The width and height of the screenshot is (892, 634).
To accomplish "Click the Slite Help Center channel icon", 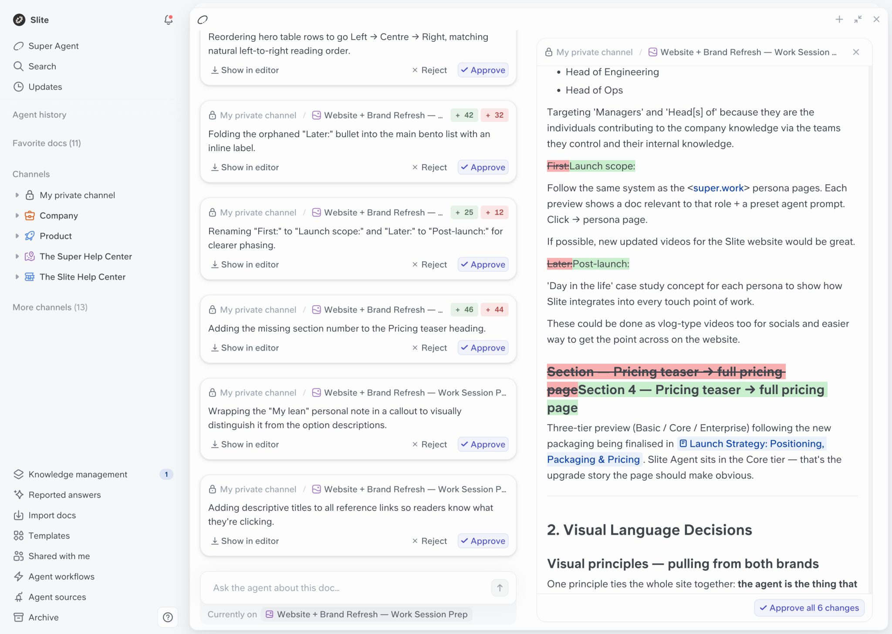I will click(30, 277).
